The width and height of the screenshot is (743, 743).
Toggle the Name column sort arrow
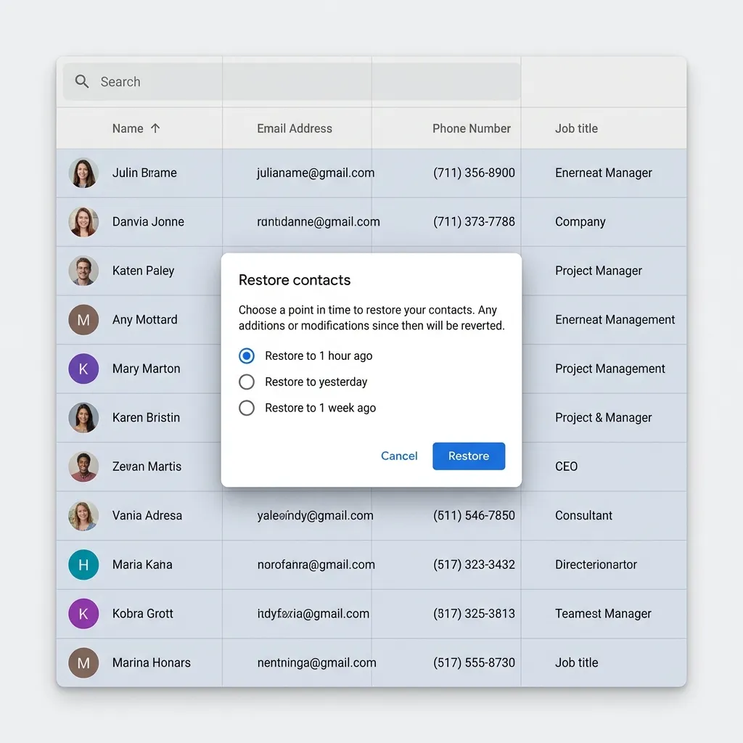(x=155, y=128)
